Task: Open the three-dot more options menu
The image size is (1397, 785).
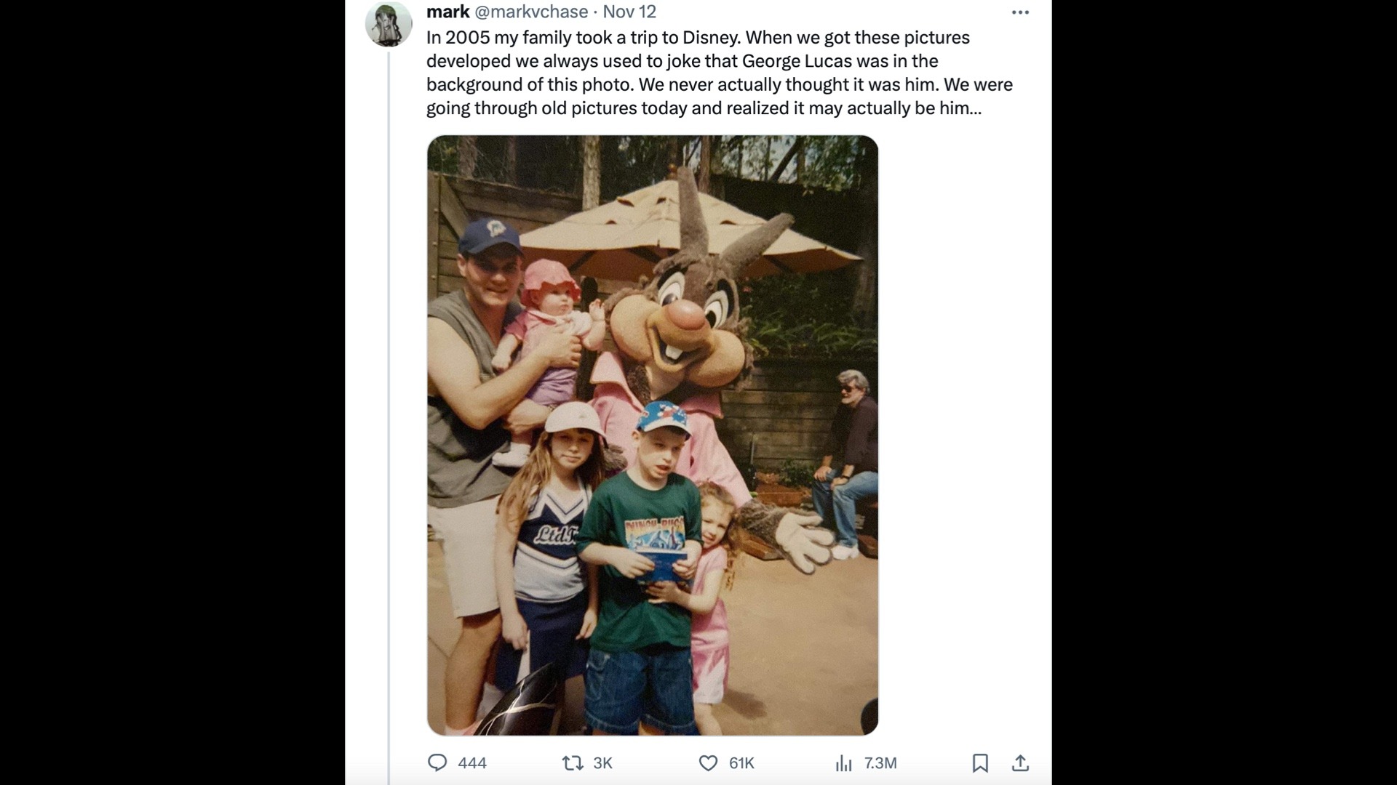Action: point(1020,12)
